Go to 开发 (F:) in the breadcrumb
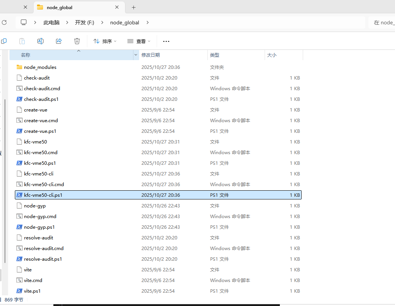The width and height of the screenshot is (395, 306). (84, 22)
